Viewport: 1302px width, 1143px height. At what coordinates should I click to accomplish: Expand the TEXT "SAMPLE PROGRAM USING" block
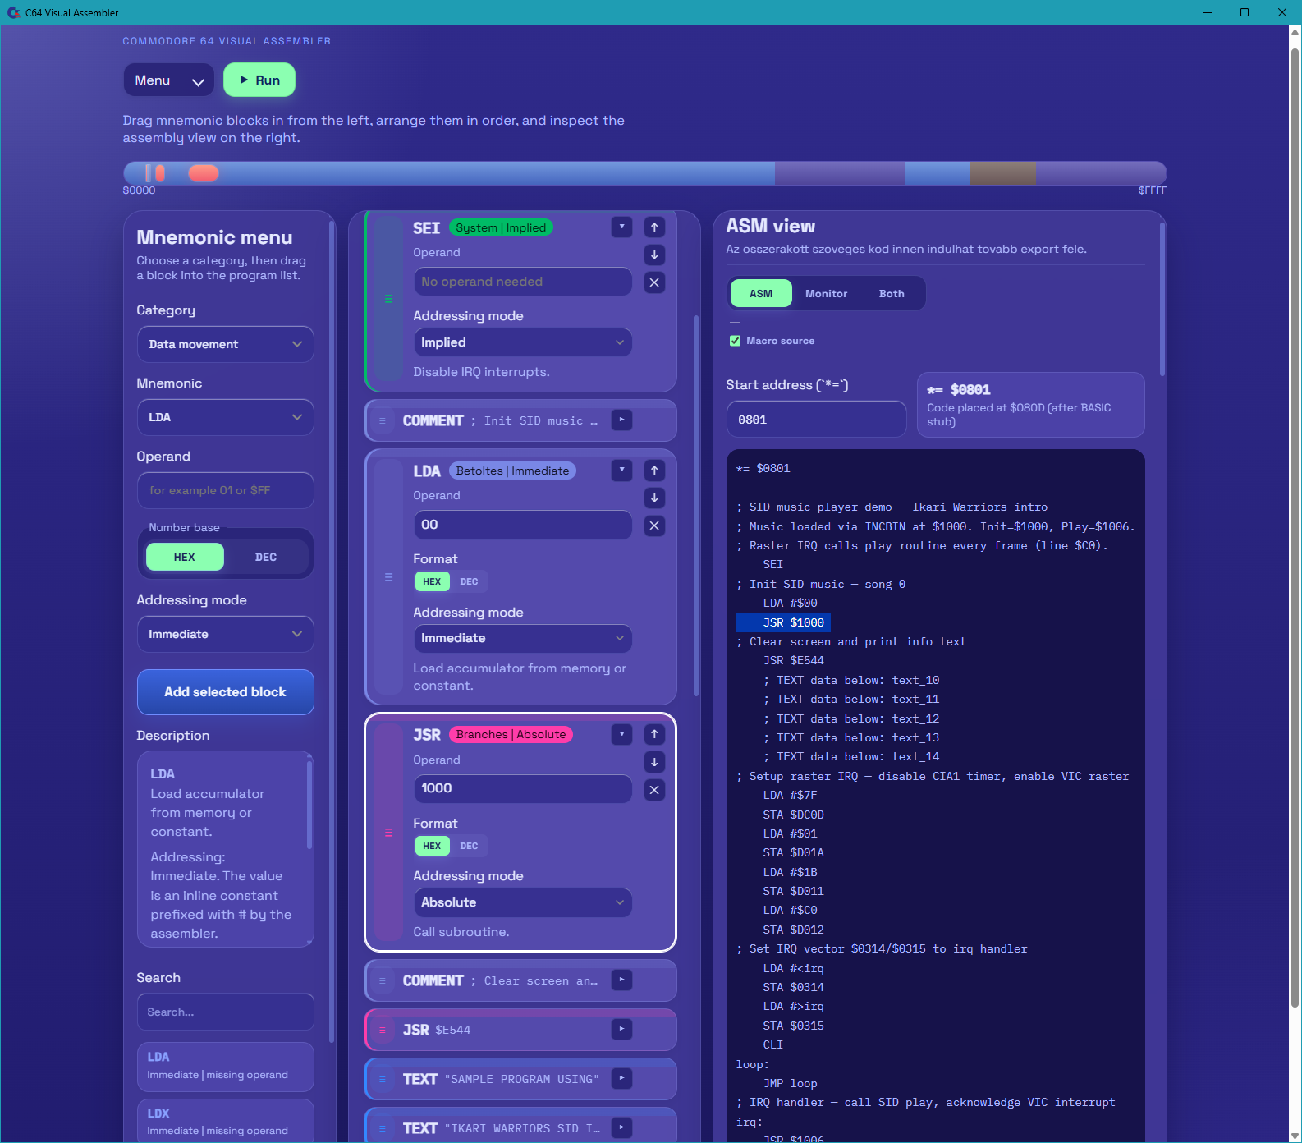tap(621, 1078)
